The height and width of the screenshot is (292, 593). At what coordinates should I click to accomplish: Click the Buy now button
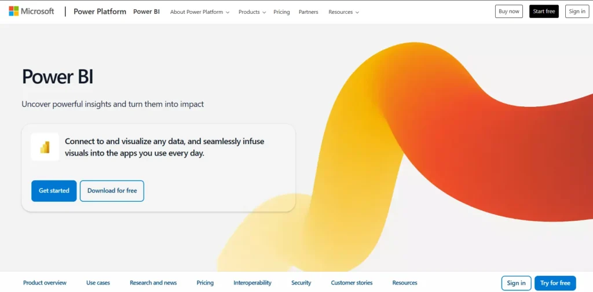pyautogui.click(x=509, y=12)
